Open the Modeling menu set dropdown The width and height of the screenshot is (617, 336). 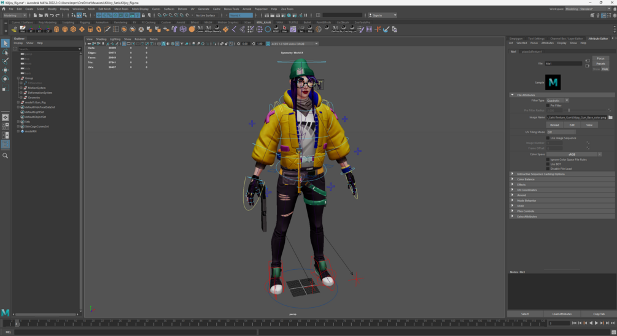15,15
